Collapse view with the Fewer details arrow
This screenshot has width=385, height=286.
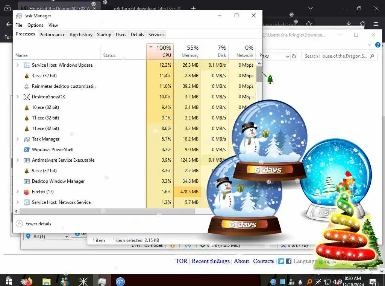point(19,224)
